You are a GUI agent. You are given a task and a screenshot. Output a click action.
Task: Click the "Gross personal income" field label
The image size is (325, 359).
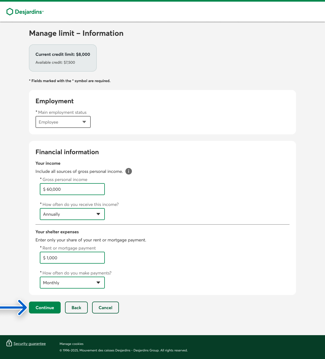click(x=65, y=179)
